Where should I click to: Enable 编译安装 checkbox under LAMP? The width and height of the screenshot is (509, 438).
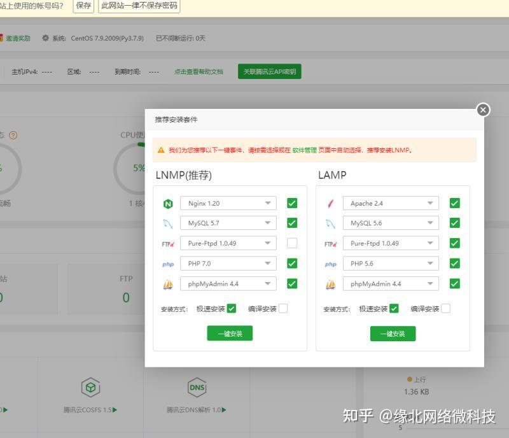pos(446,308)
